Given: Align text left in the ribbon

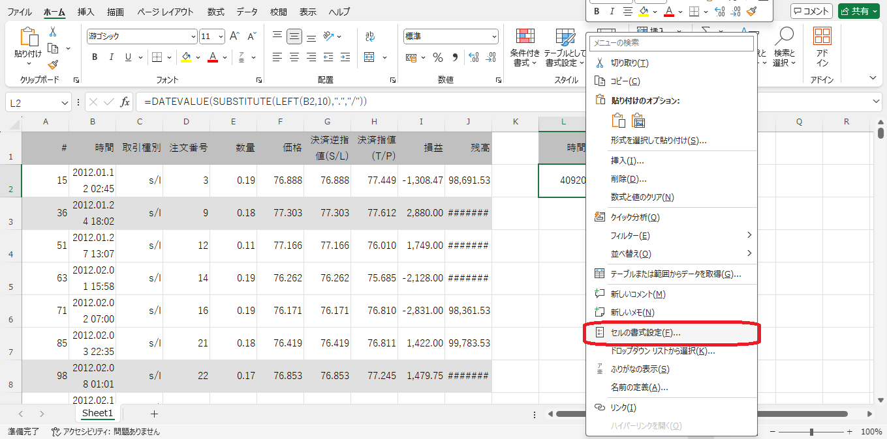Looking at the screenshot, I should click(x=277, y=57).
